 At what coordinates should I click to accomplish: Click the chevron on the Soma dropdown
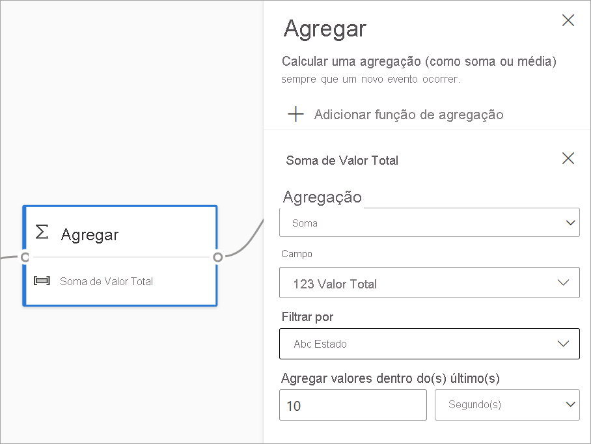coord(571,222)
